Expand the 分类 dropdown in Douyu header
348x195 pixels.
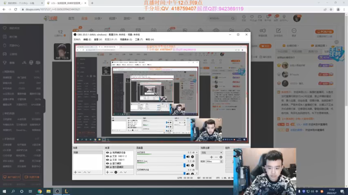[x=98, y=19]
